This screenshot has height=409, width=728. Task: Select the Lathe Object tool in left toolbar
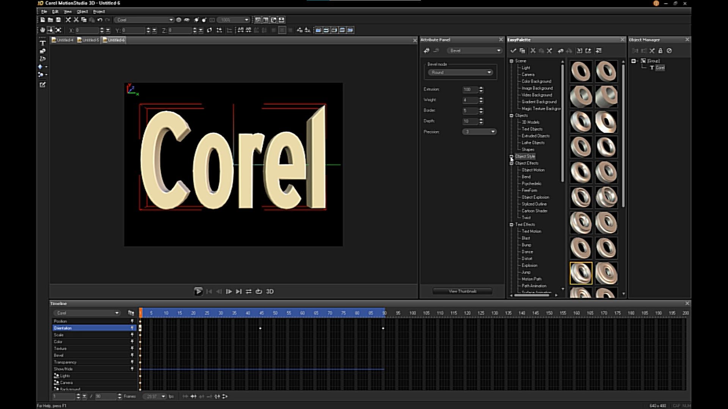tap(42, 59)
